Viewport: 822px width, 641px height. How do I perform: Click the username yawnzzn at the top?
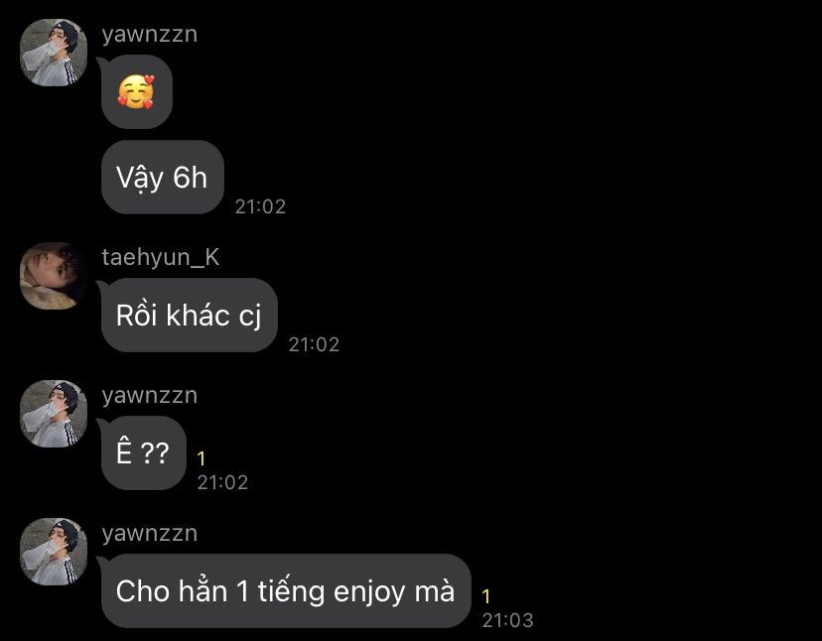click(x=149, y=35)
